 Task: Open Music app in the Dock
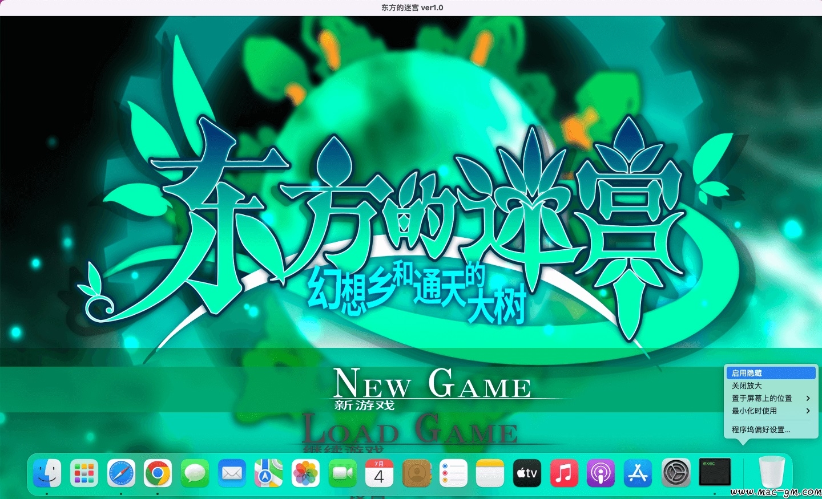[564, 473]
